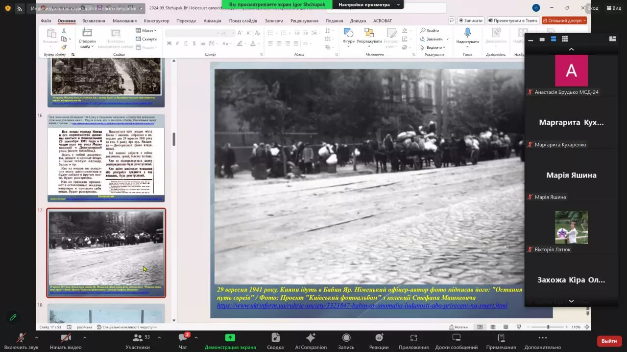The height and width of the screenshot is (352, 627).
Task: Click the Запись record icon
Action: [346, 338]
